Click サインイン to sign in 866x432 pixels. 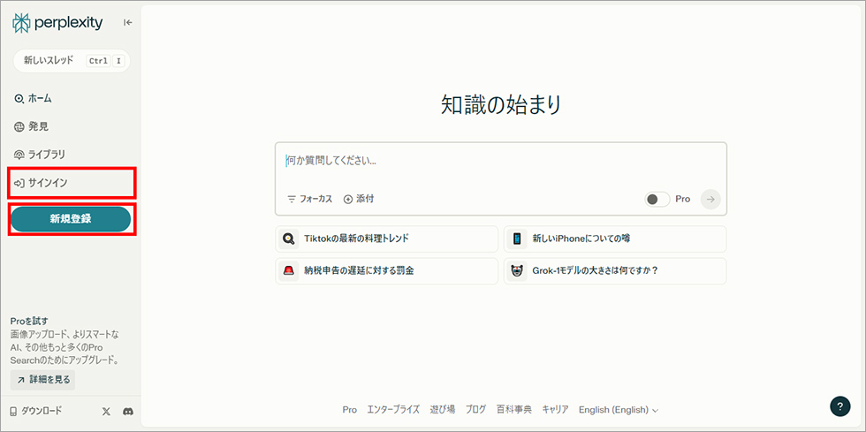[41, 183]
